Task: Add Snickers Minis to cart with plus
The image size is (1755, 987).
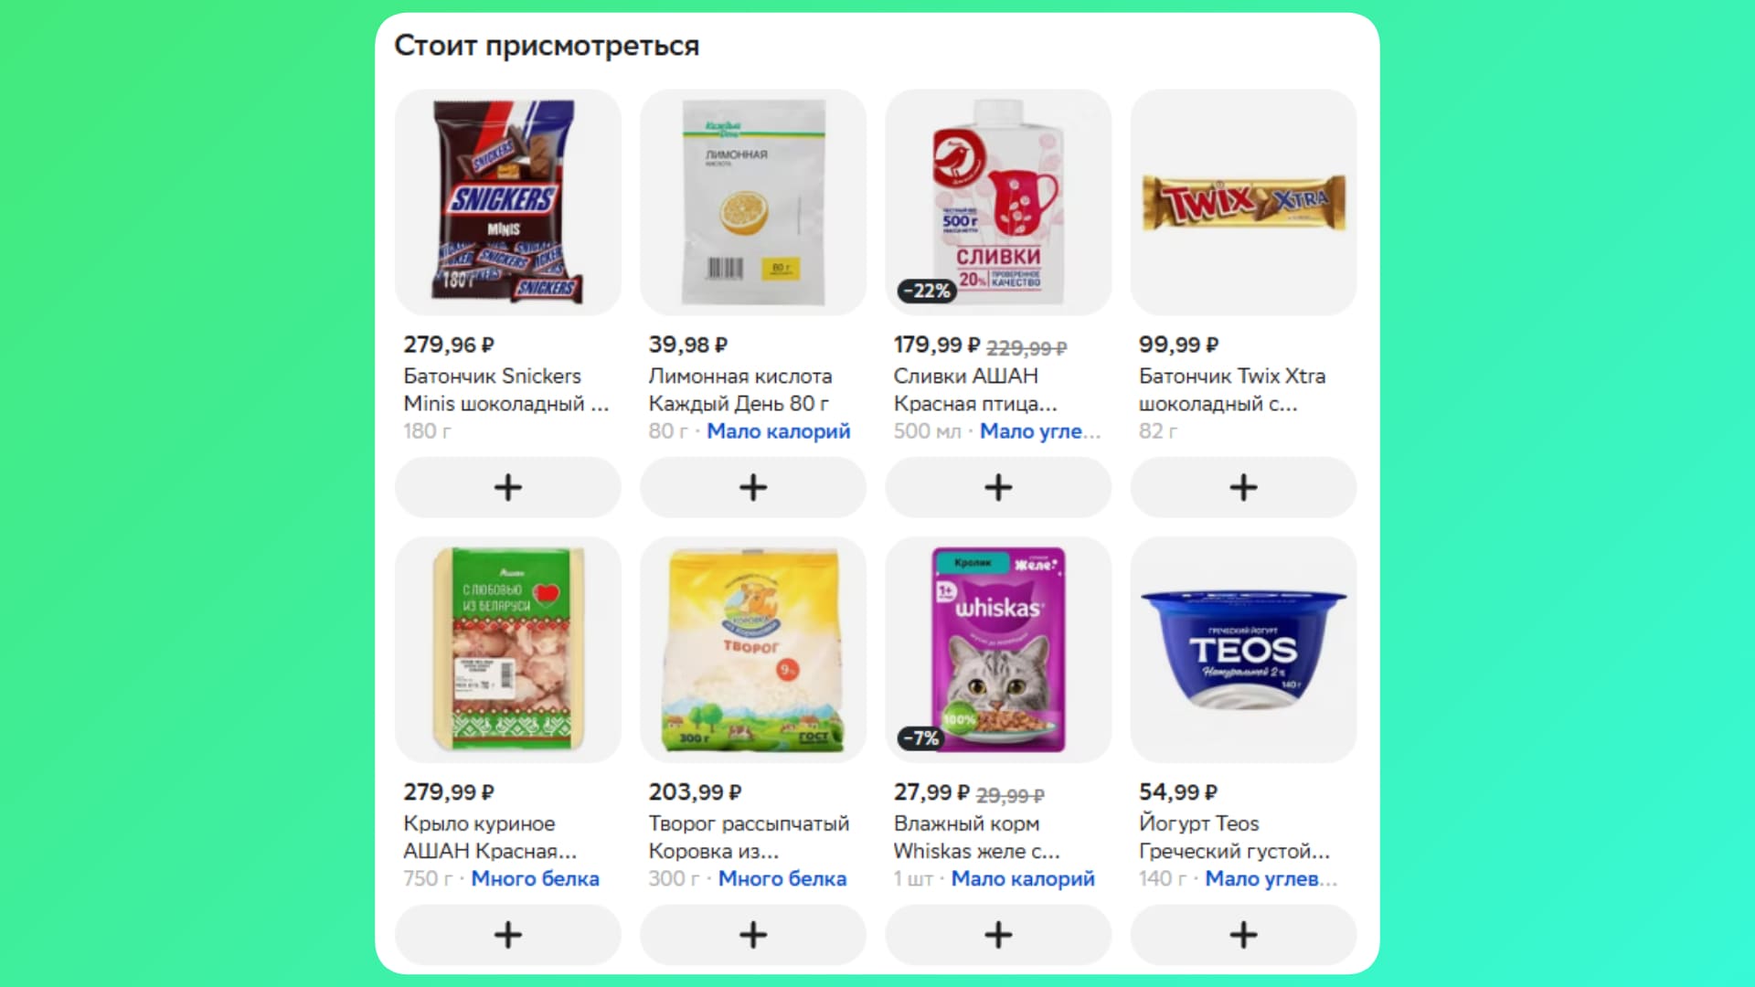Action: pyautogui.click(x=507, y=487)
